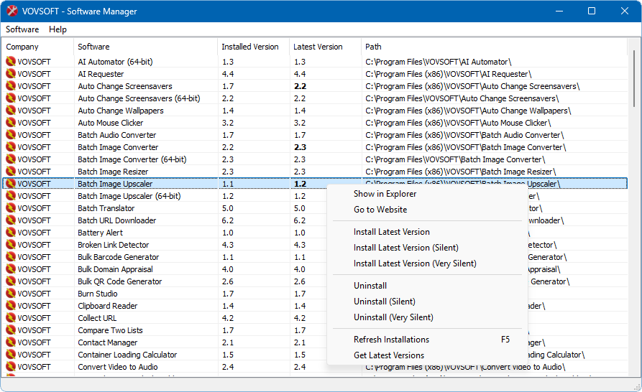This screenshot has width=642, height=392.
Task: Click the VOVSOFT icon in AI Requester row
Action: coord(11,73)
